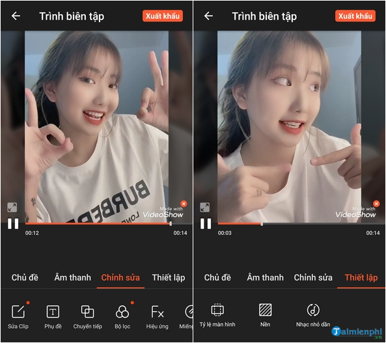
Task: Open Tỷ lệ màn hình aspect ratio
Action: [x=217, y=316]
